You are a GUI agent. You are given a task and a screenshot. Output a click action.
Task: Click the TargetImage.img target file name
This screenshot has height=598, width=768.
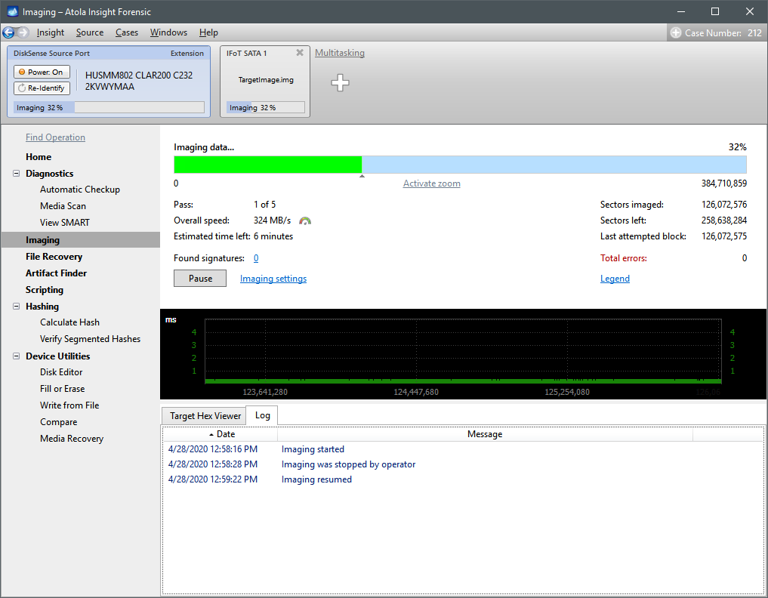[266, 80]
